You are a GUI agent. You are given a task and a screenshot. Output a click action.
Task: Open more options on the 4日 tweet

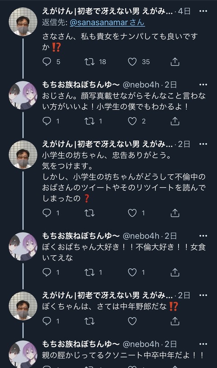click(x=203, y=11)
